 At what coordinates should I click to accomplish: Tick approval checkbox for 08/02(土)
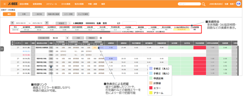(x=33, y=51)
